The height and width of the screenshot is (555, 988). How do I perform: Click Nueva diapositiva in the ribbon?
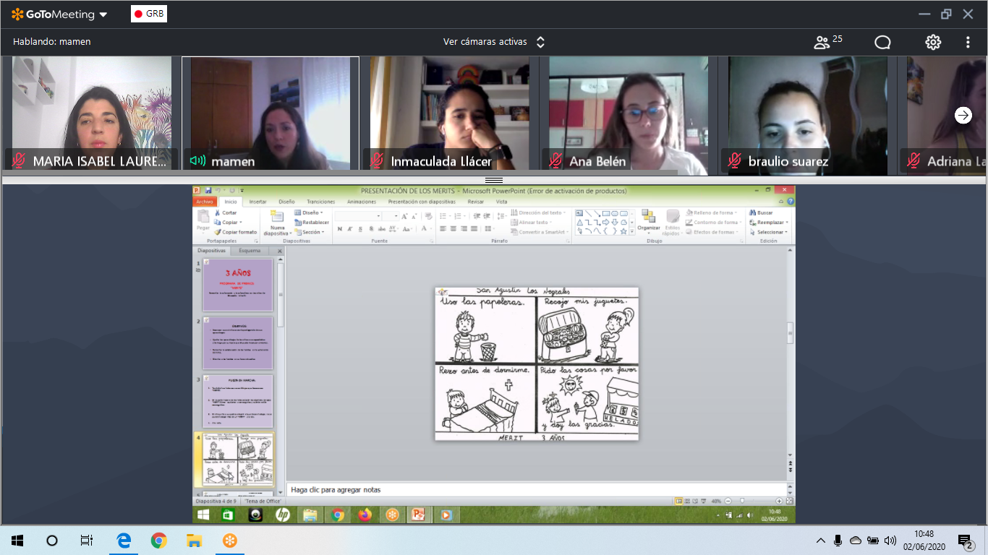click(276, 223)
